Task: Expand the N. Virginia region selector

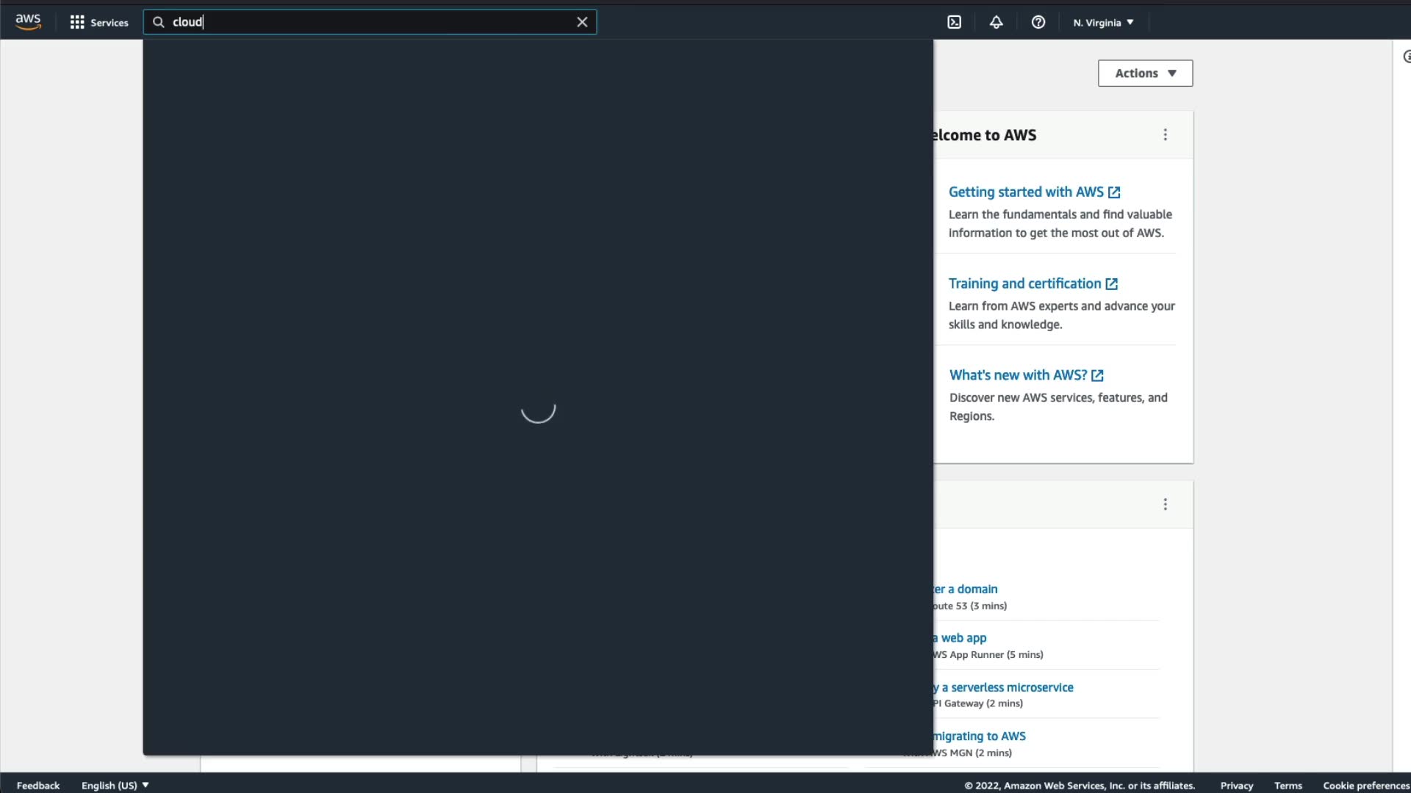Action: [x=1103, y=22]
